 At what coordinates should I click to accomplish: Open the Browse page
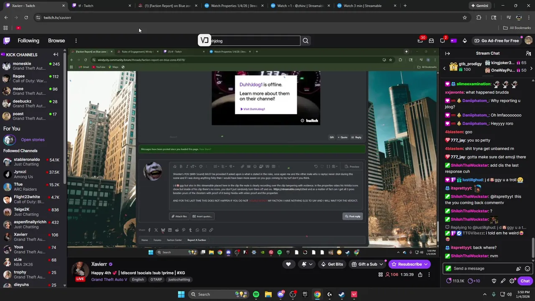(56, 41)
